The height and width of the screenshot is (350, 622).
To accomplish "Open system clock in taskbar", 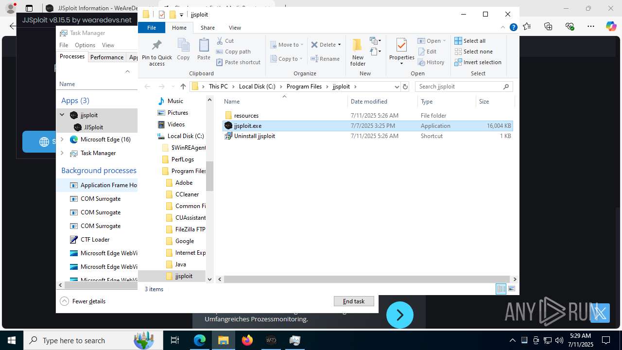I will tap(580, 340).
